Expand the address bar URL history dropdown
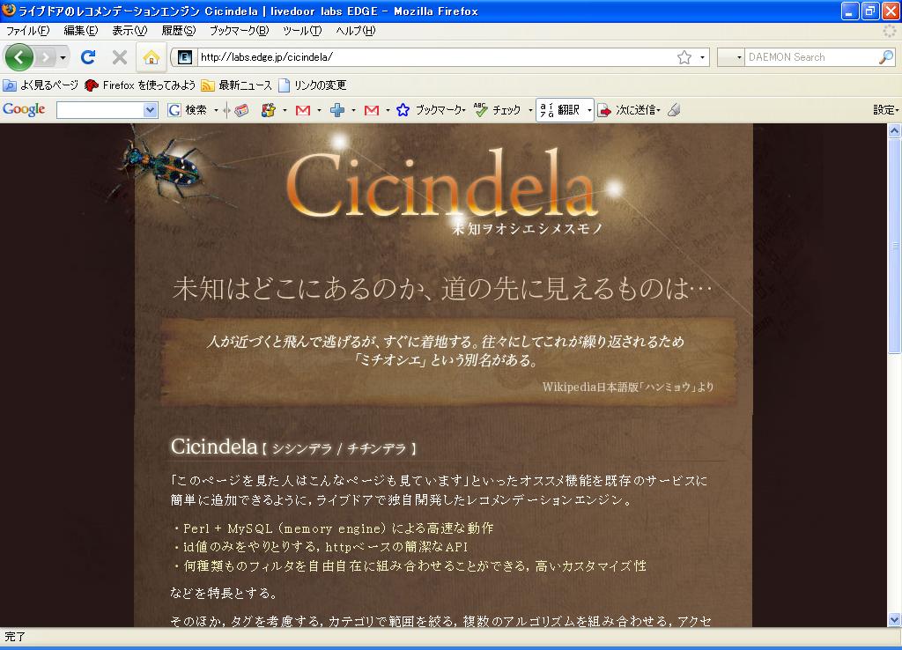 [702, 57]
